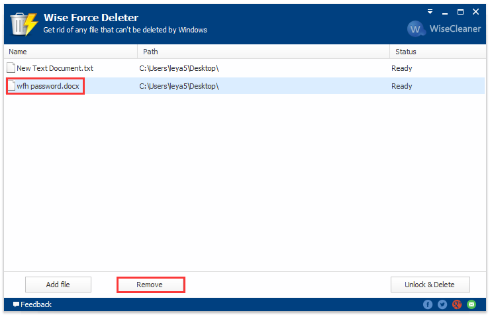Viewport: 490px width, 315px height.
Task: Open the Google Plus icon in footer
Action: coord(457,304)
